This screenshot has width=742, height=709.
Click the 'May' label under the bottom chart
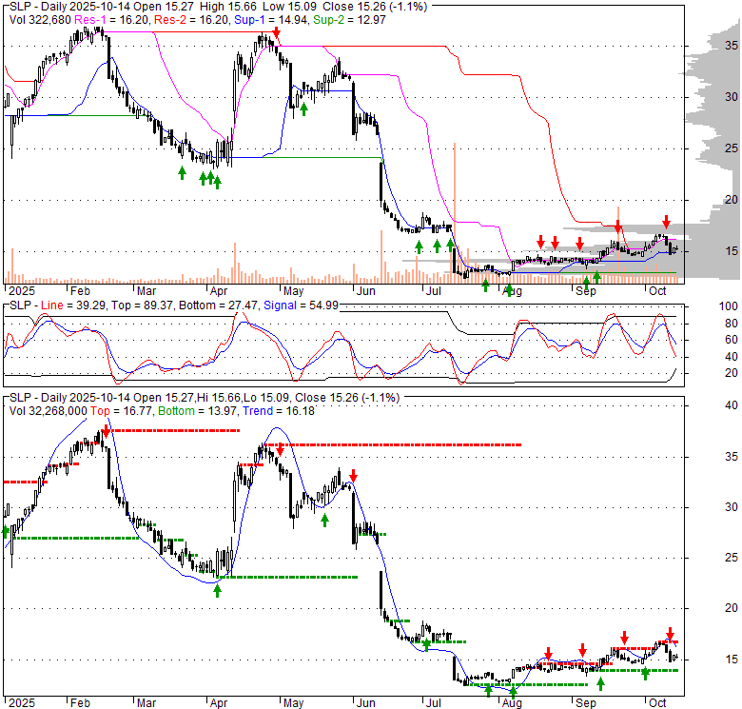point(293,703)
